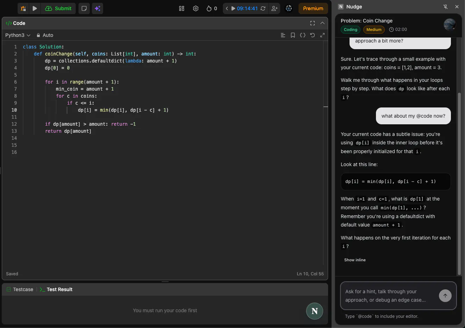Click the Nudge chat scrollbar
The height and width of the screenshot is (328, 465).
tap(459, 183)
